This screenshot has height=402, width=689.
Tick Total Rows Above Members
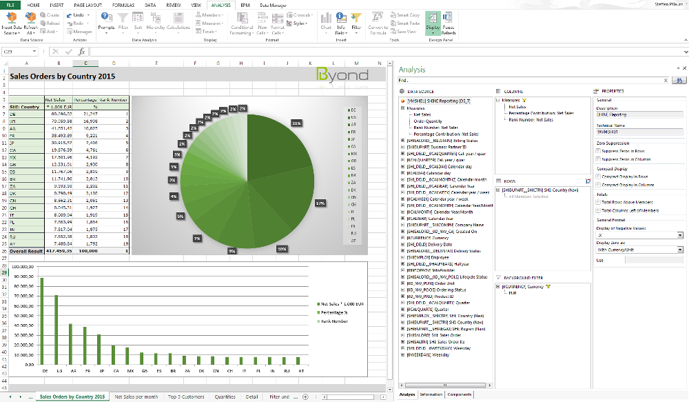pyautogui.click(x=597, y=202)
